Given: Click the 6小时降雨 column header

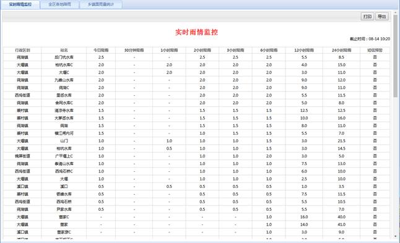Looking at the screenshot, I should [x=269, y=50].
